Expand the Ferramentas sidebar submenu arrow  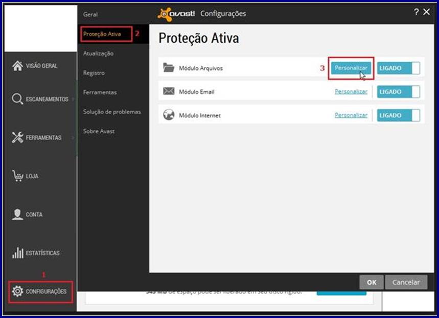[x=73, y=137]
